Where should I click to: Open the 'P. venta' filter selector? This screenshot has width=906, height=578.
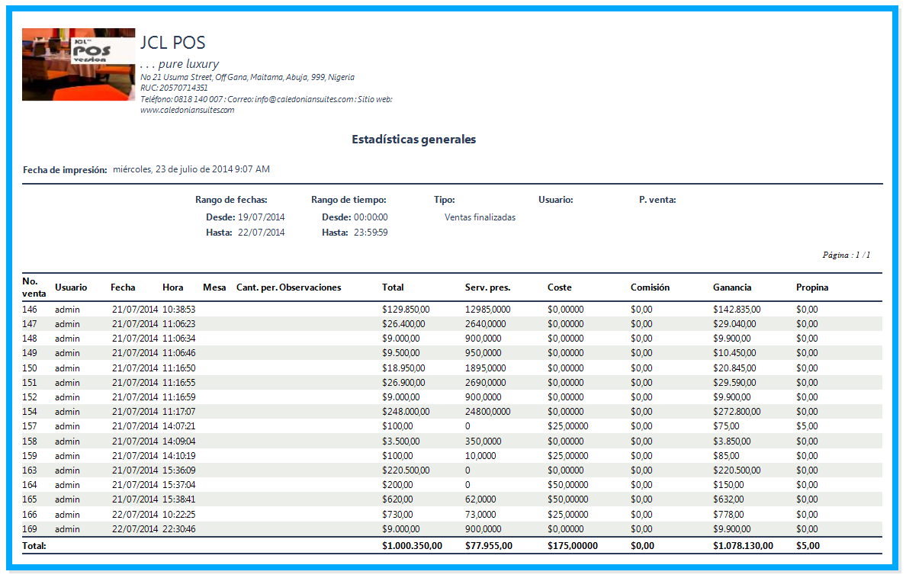click(x=657, y=199)
